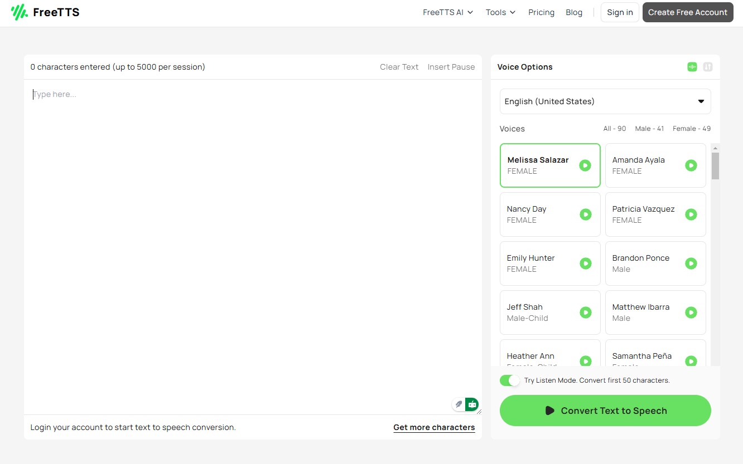Toggle the Try Listen Mode switch
This screenshot has height=464, width=743.
(510, 380)
